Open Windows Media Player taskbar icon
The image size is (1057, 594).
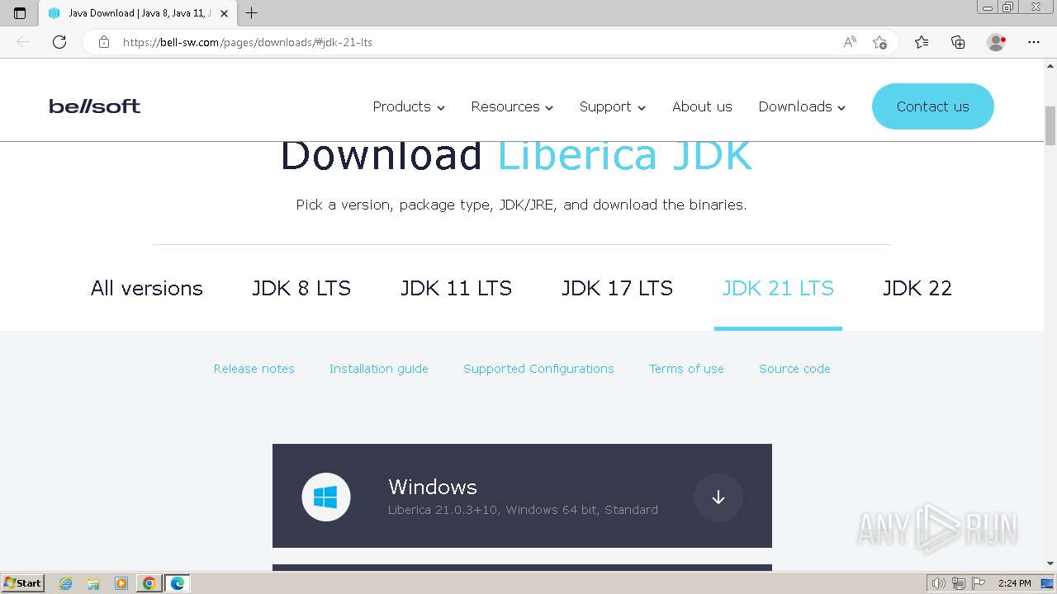click(121, 583)
